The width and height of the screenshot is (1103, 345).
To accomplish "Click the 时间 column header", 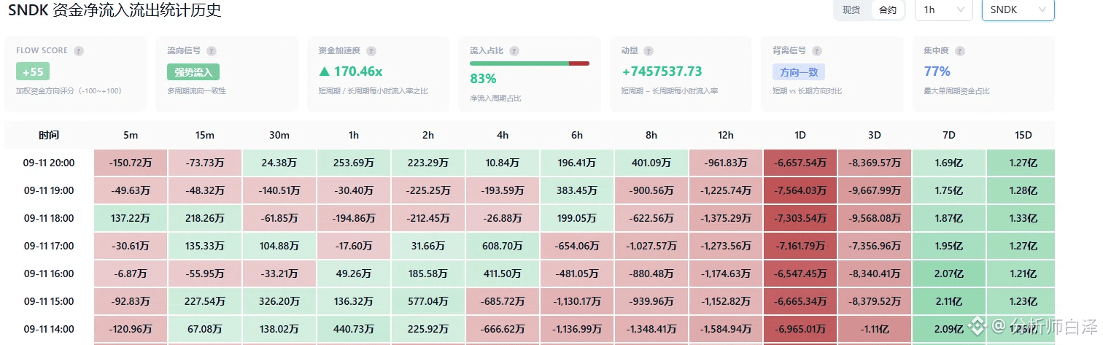I will pos(49,135).
